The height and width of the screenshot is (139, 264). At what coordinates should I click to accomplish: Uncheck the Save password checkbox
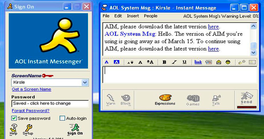[14, 118]
